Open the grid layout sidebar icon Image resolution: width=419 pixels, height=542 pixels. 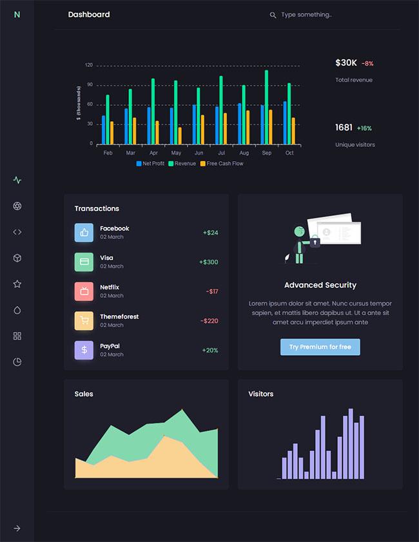(x=17, y=336)
